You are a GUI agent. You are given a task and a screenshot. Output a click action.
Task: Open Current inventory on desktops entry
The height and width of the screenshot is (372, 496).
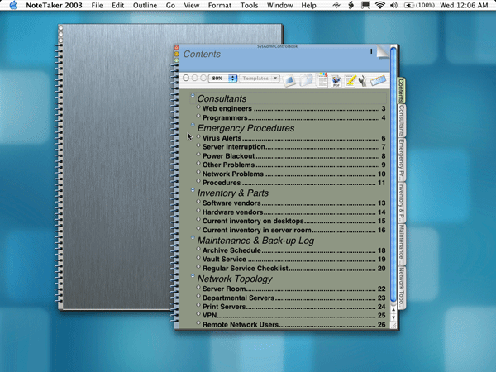(x=293, y=221)
